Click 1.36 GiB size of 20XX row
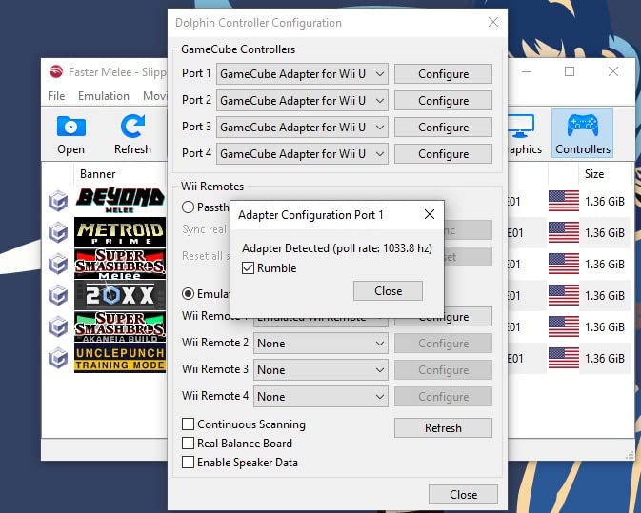This screenshot has width=641, height=513. pyautogui.click(x=605, y=295)
